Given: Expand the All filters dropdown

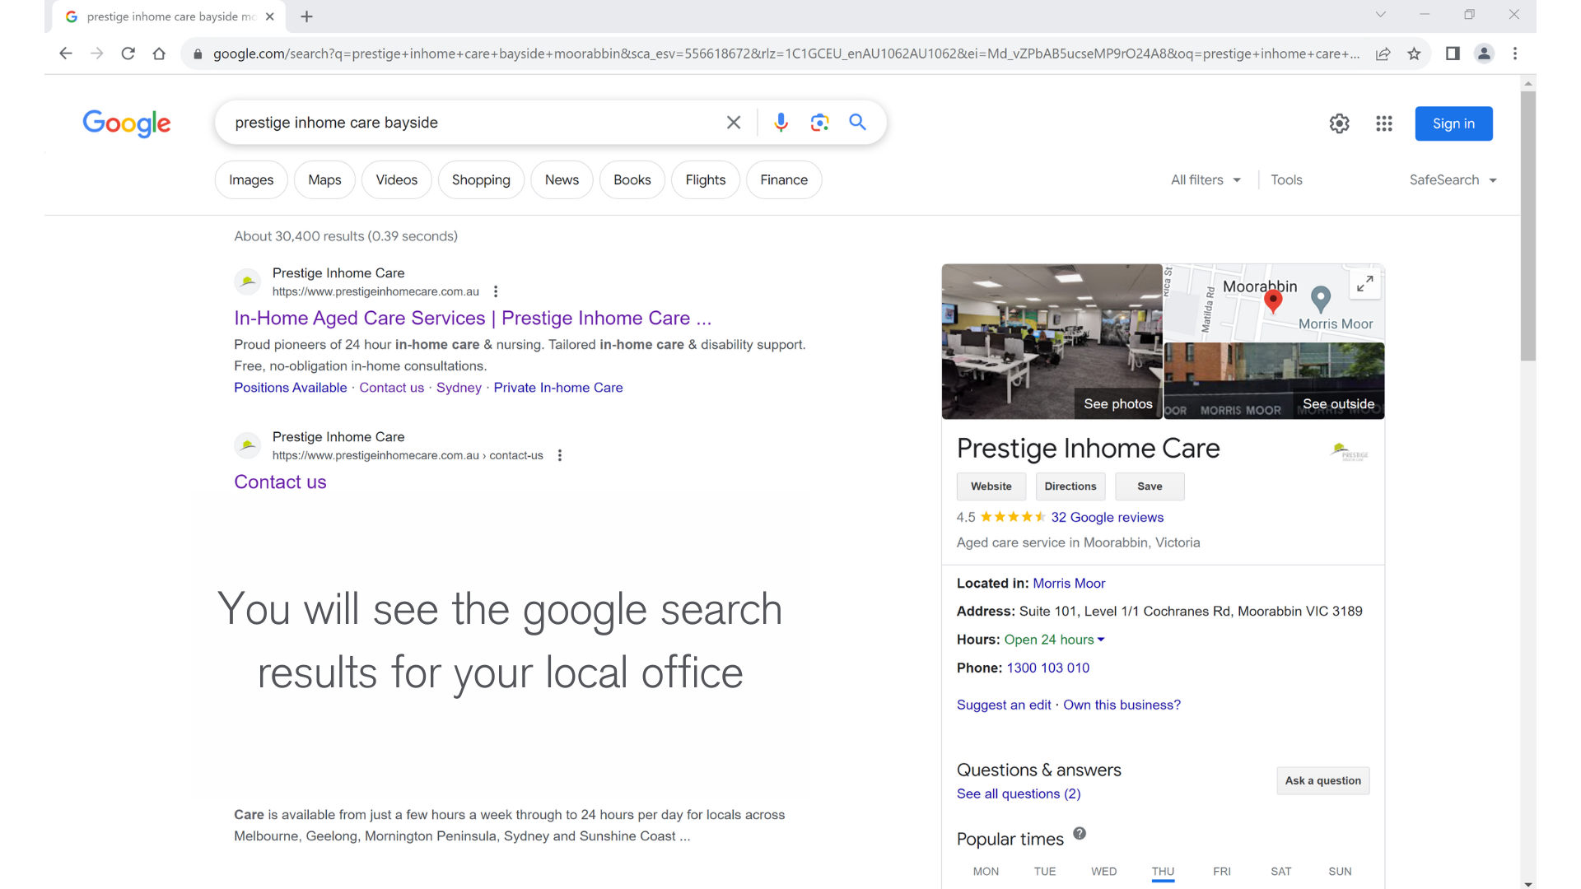Looking at the screenshot, I should (x=1206, y=179).
